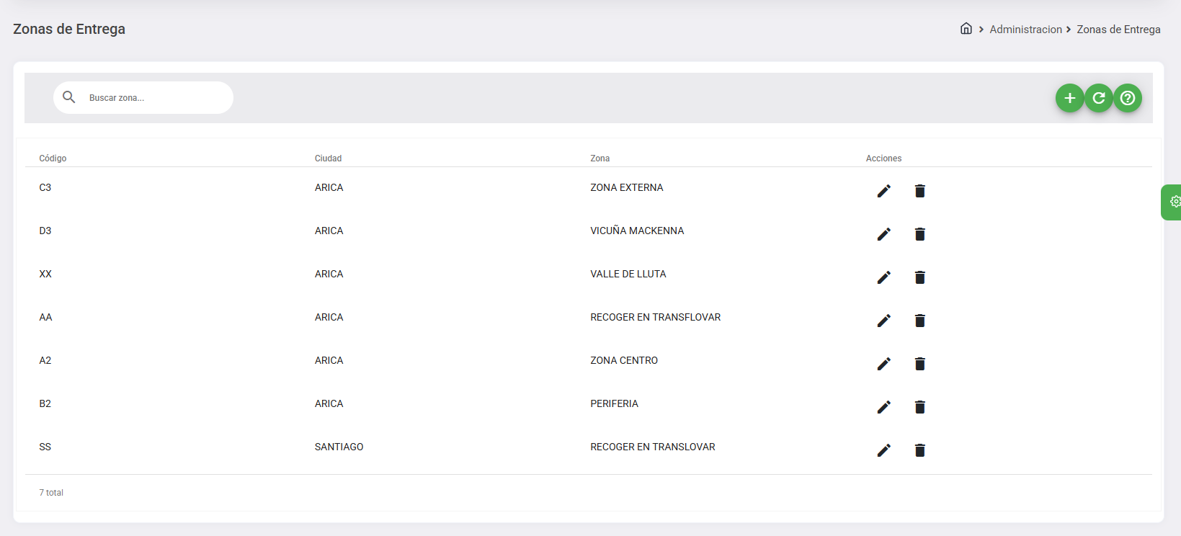This screenshot has width=1181, height=536.
Task: Edit the ZONA EXTERNA row
Action: click(883, 191)
